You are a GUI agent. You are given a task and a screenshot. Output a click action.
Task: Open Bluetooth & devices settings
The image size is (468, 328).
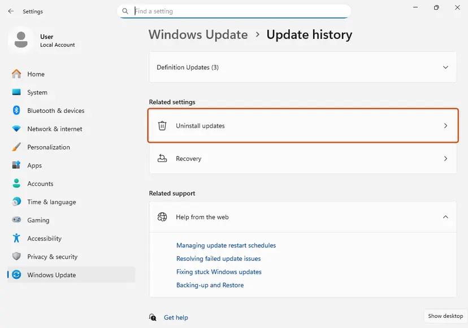tap(71, 110)
